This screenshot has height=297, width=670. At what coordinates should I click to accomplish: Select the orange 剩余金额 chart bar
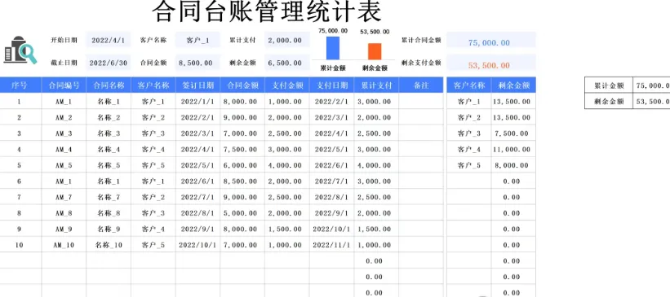375,51
